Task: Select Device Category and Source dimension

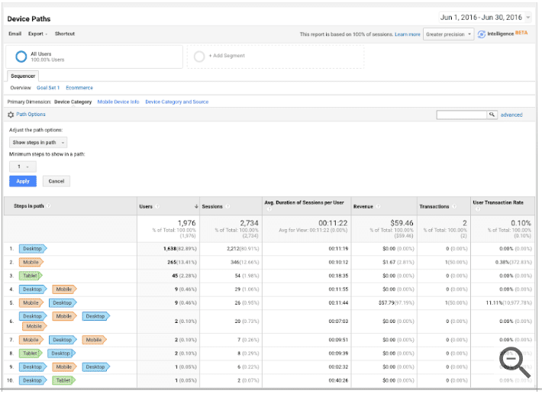Action: [x=176, y=102]
